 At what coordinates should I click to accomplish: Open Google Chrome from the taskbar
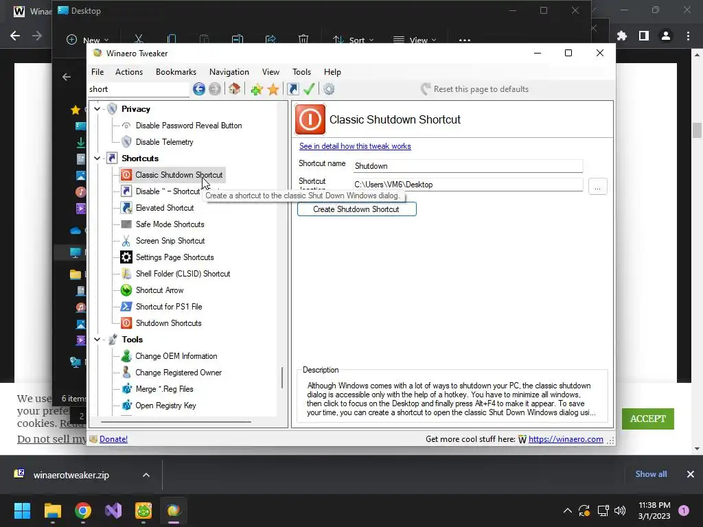pos(83,511)
